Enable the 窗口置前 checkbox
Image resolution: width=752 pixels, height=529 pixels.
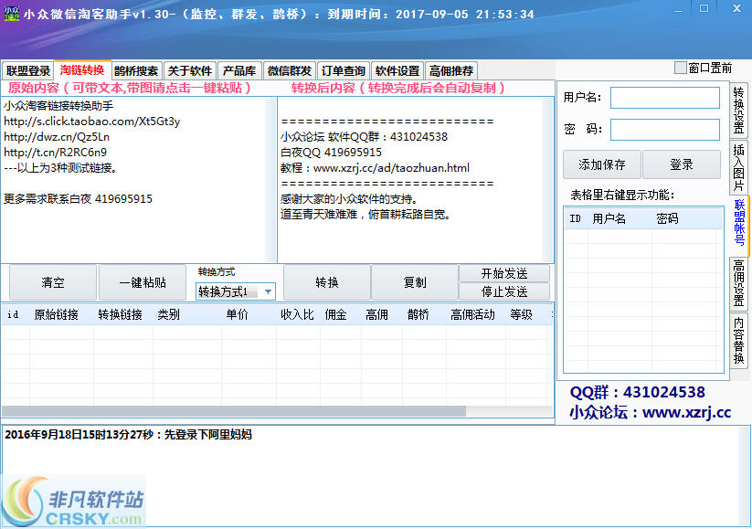[679, 68]
